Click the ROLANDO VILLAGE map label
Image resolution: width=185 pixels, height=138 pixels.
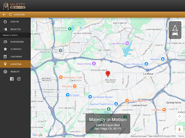(111, 81)
